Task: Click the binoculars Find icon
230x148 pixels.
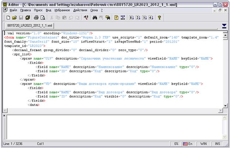Action: [x=95, y=17]
